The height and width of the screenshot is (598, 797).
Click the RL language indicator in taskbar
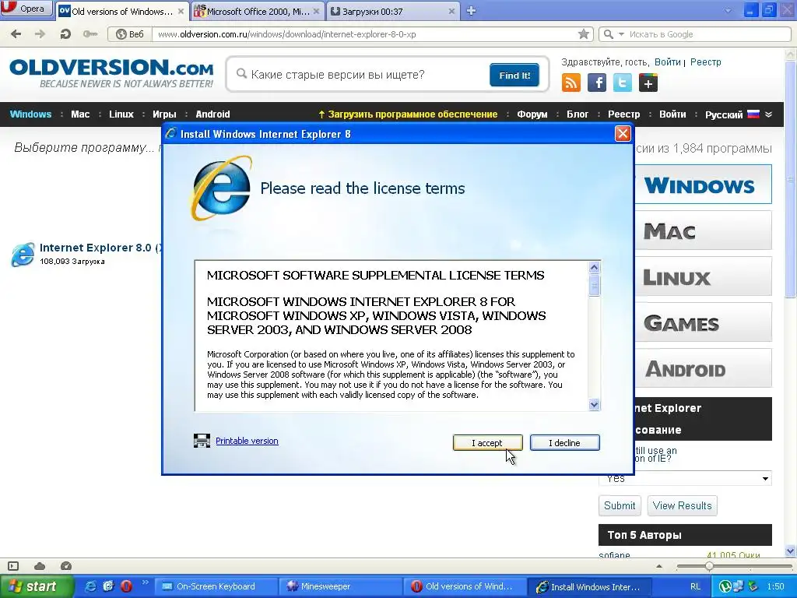coord(695,586)
